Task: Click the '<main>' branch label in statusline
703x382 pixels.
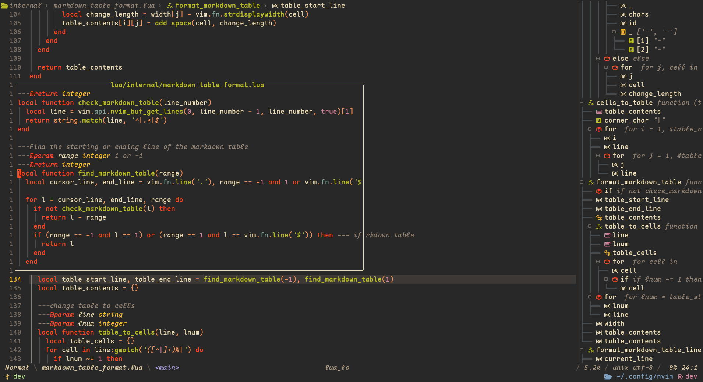Action: (167, 368)
